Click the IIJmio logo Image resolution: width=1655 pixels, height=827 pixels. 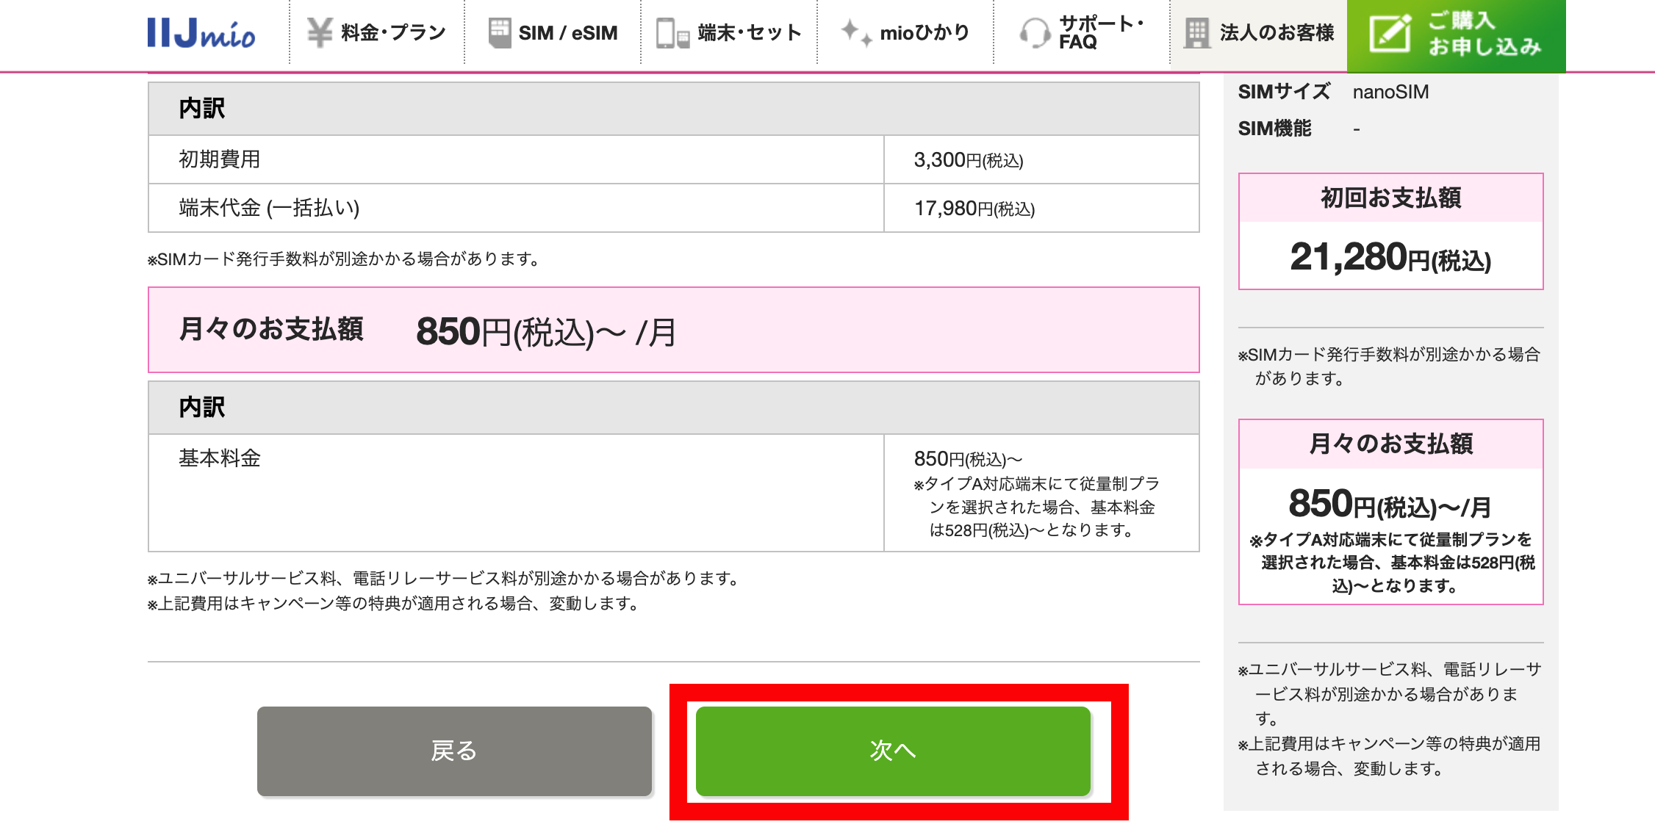pyautogui.click(x=200, y=32)
